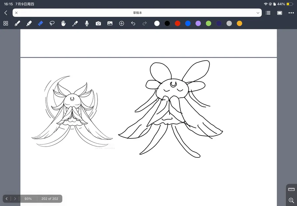Open the add element plus menu

coord(121,23)
